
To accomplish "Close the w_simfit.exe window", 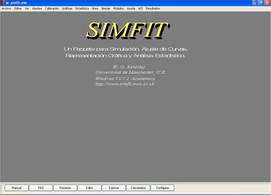I will [267, 3].
